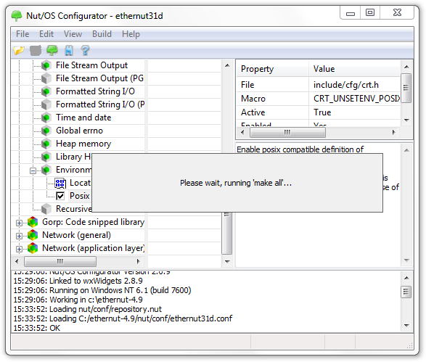Click the open folder toolbar icon

tap(19, 51)
